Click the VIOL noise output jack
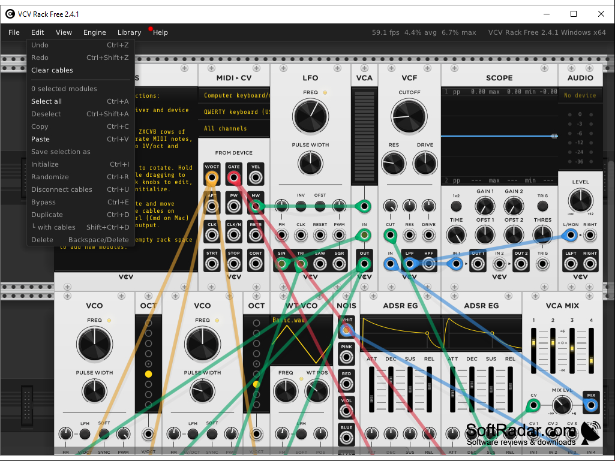Image resolution: width=615 pixels, height=461 pixels. tap(346, 411)
